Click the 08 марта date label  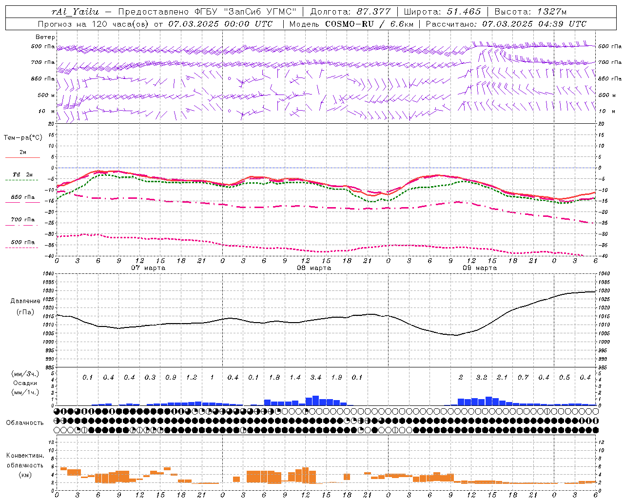(314, 268)
